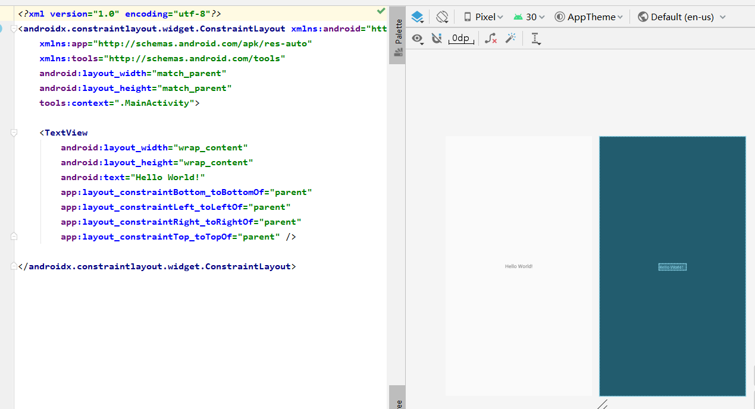Clear all constraints icon
Viewport: 755px width, 409px height.
pos(490,39)
